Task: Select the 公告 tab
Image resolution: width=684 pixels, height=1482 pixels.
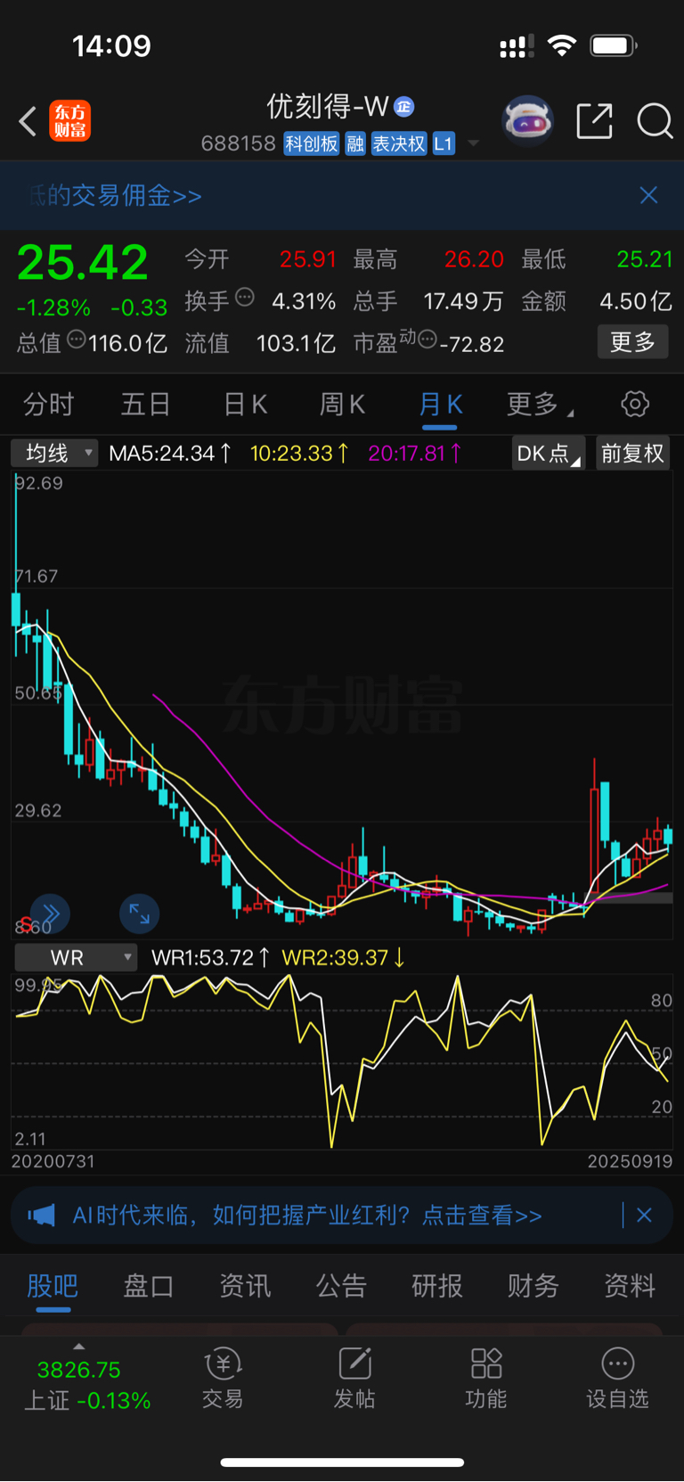Action: [x=341, y=1286]
